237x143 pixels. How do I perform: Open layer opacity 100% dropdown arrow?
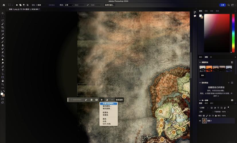(x=228, y=112)
